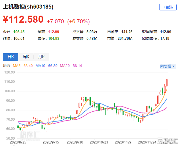
Task: Click the 最高 value 112.99
Action: point(53,32)
